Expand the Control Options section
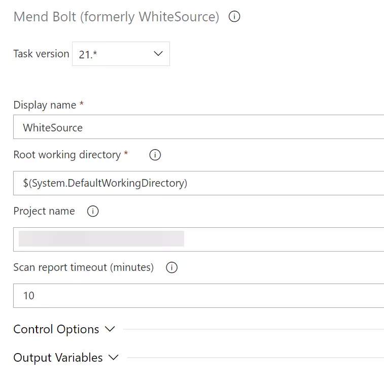 pyautogui.click(x=64, y=329)
